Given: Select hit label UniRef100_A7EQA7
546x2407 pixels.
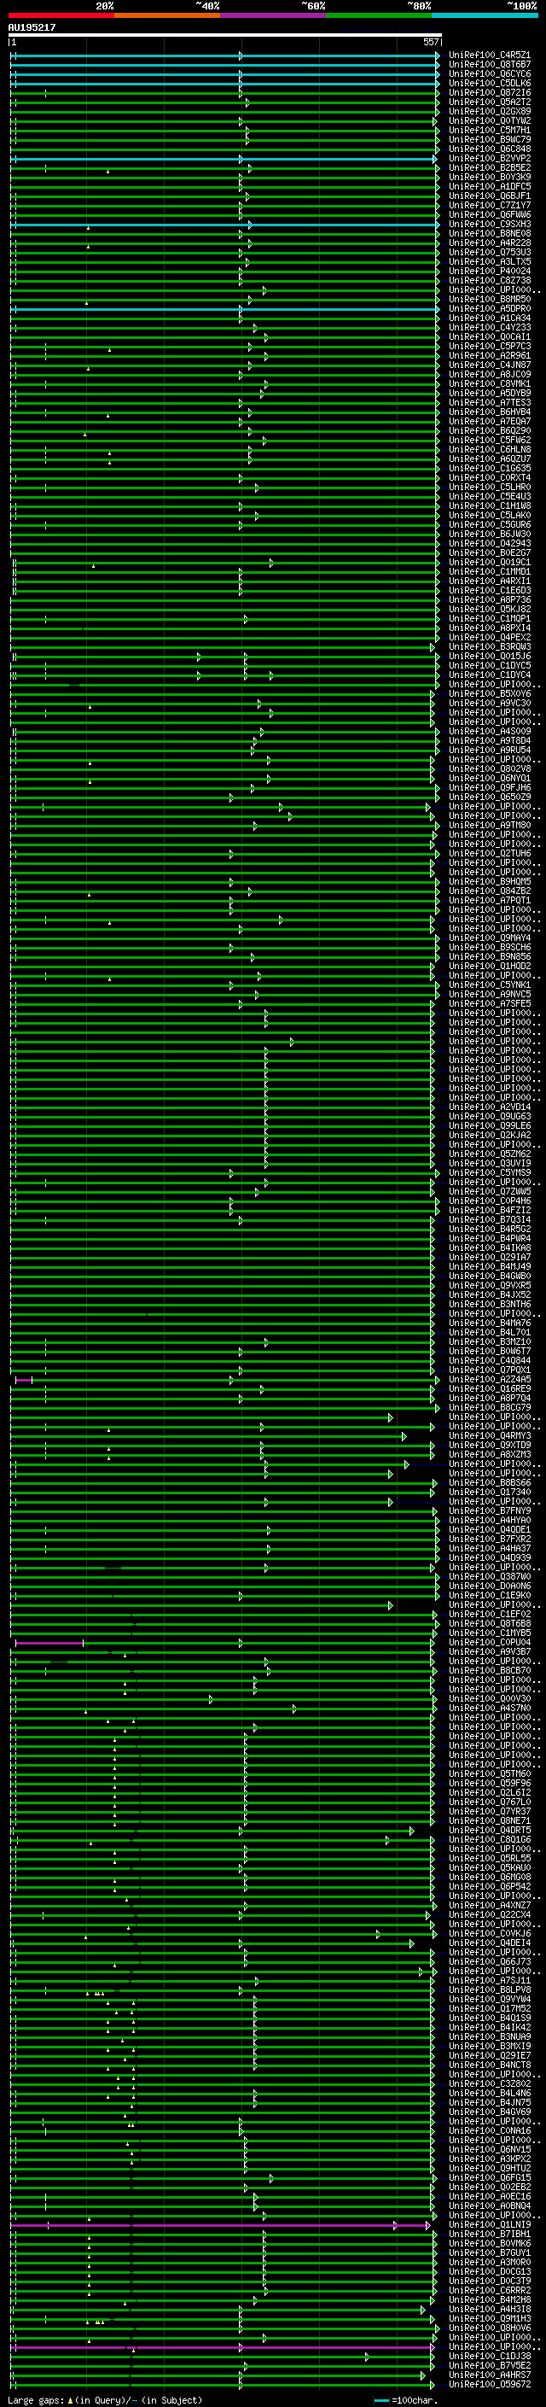Looking at the screenshot, I should point(489,423).
